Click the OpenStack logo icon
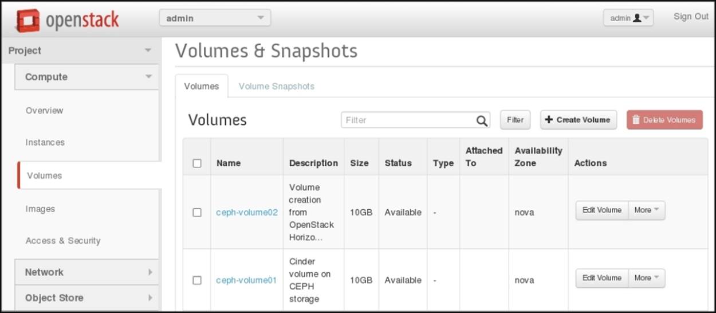Screen dimensions: 716x313 tap(27, 20)
